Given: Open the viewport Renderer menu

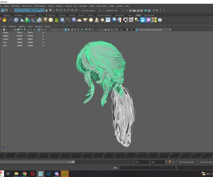Looking at the screenshot, I should coord(39,27).
